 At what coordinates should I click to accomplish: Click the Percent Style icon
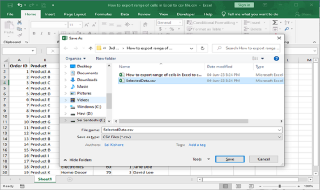click(172, 29)
